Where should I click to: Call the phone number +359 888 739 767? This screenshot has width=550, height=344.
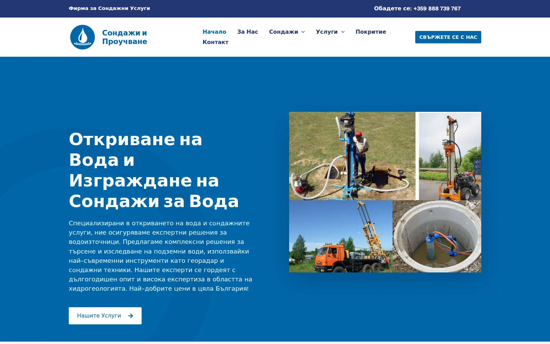[437, 9]
